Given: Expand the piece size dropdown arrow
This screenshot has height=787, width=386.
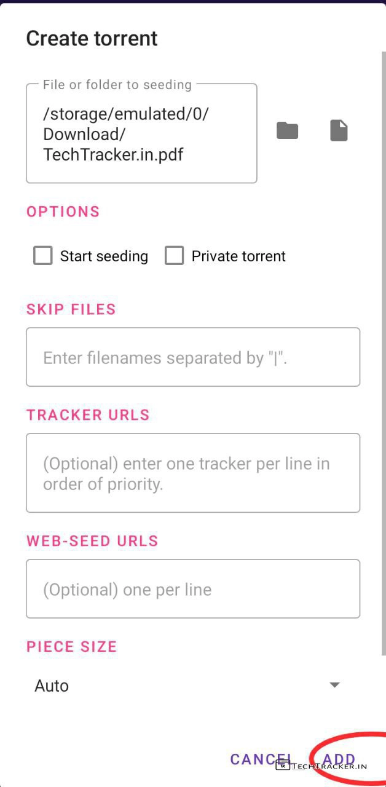Looking at the screenshot, I should tap(334, 685).
